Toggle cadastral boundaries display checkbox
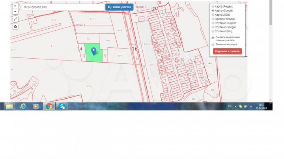284x159 pixels. tap(213, 37)
